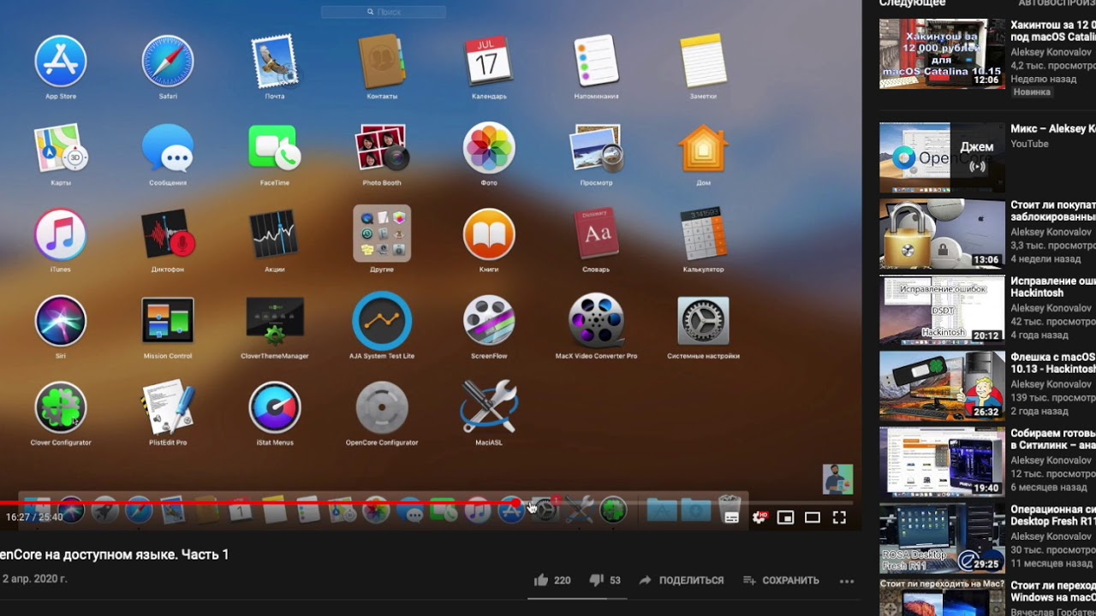1096x616 pixels.
Task: Open the Контакты app icon
Action: click(382, 62)
